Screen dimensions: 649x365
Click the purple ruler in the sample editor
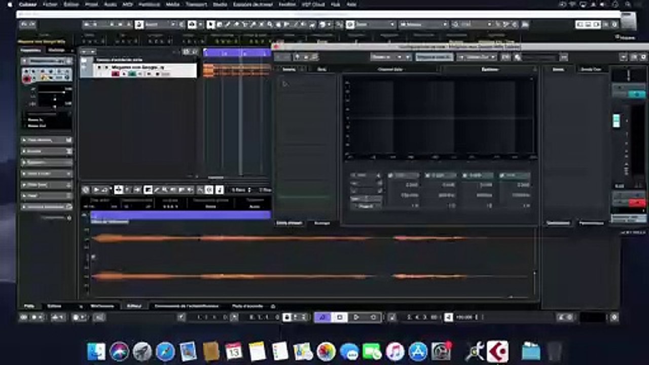[x=181, y=215]
